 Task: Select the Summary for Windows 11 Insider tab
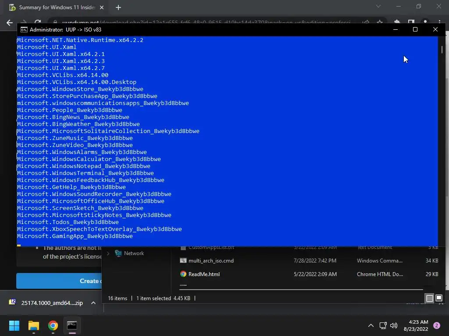pyautogui.click(x=57, y=7)
